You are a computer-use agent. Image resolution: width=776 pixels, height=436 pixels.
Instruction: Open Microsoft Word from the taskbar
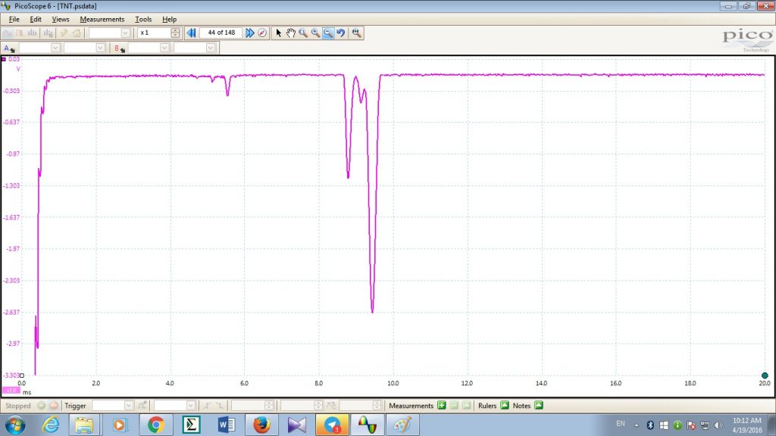coord(226,425)
